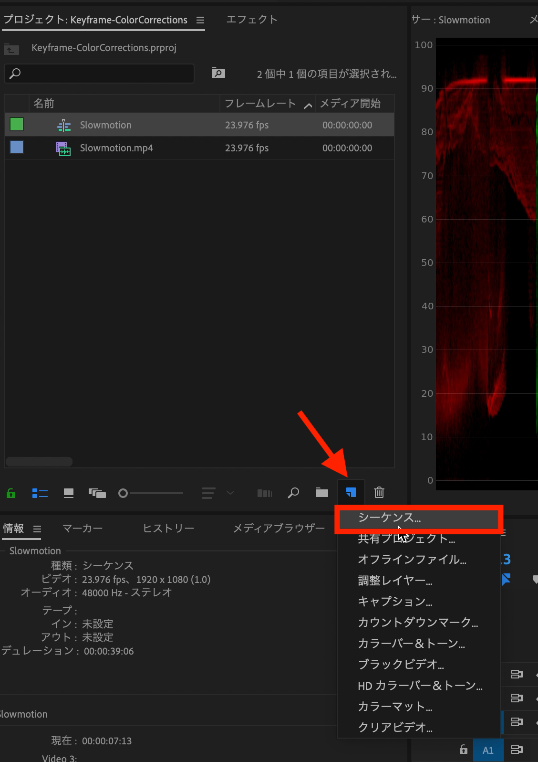Click the Automate to Sequence icon
The height and width of the screenshot is (762, 538).
coord(265,493)
